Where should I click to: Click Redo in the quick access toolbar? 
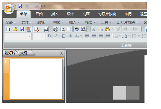click(x=36, y=6)
